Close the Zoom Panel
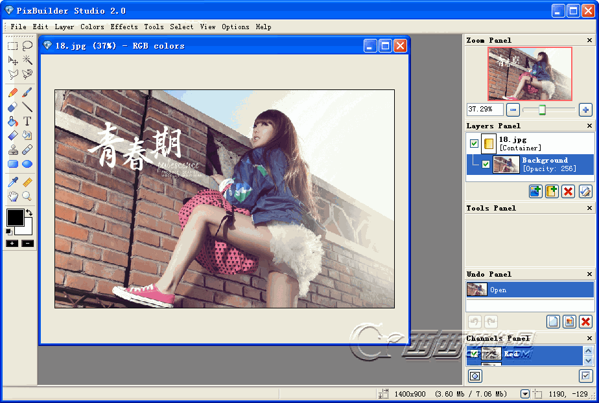This screenshot has height=403, width=599. point(589,40)
